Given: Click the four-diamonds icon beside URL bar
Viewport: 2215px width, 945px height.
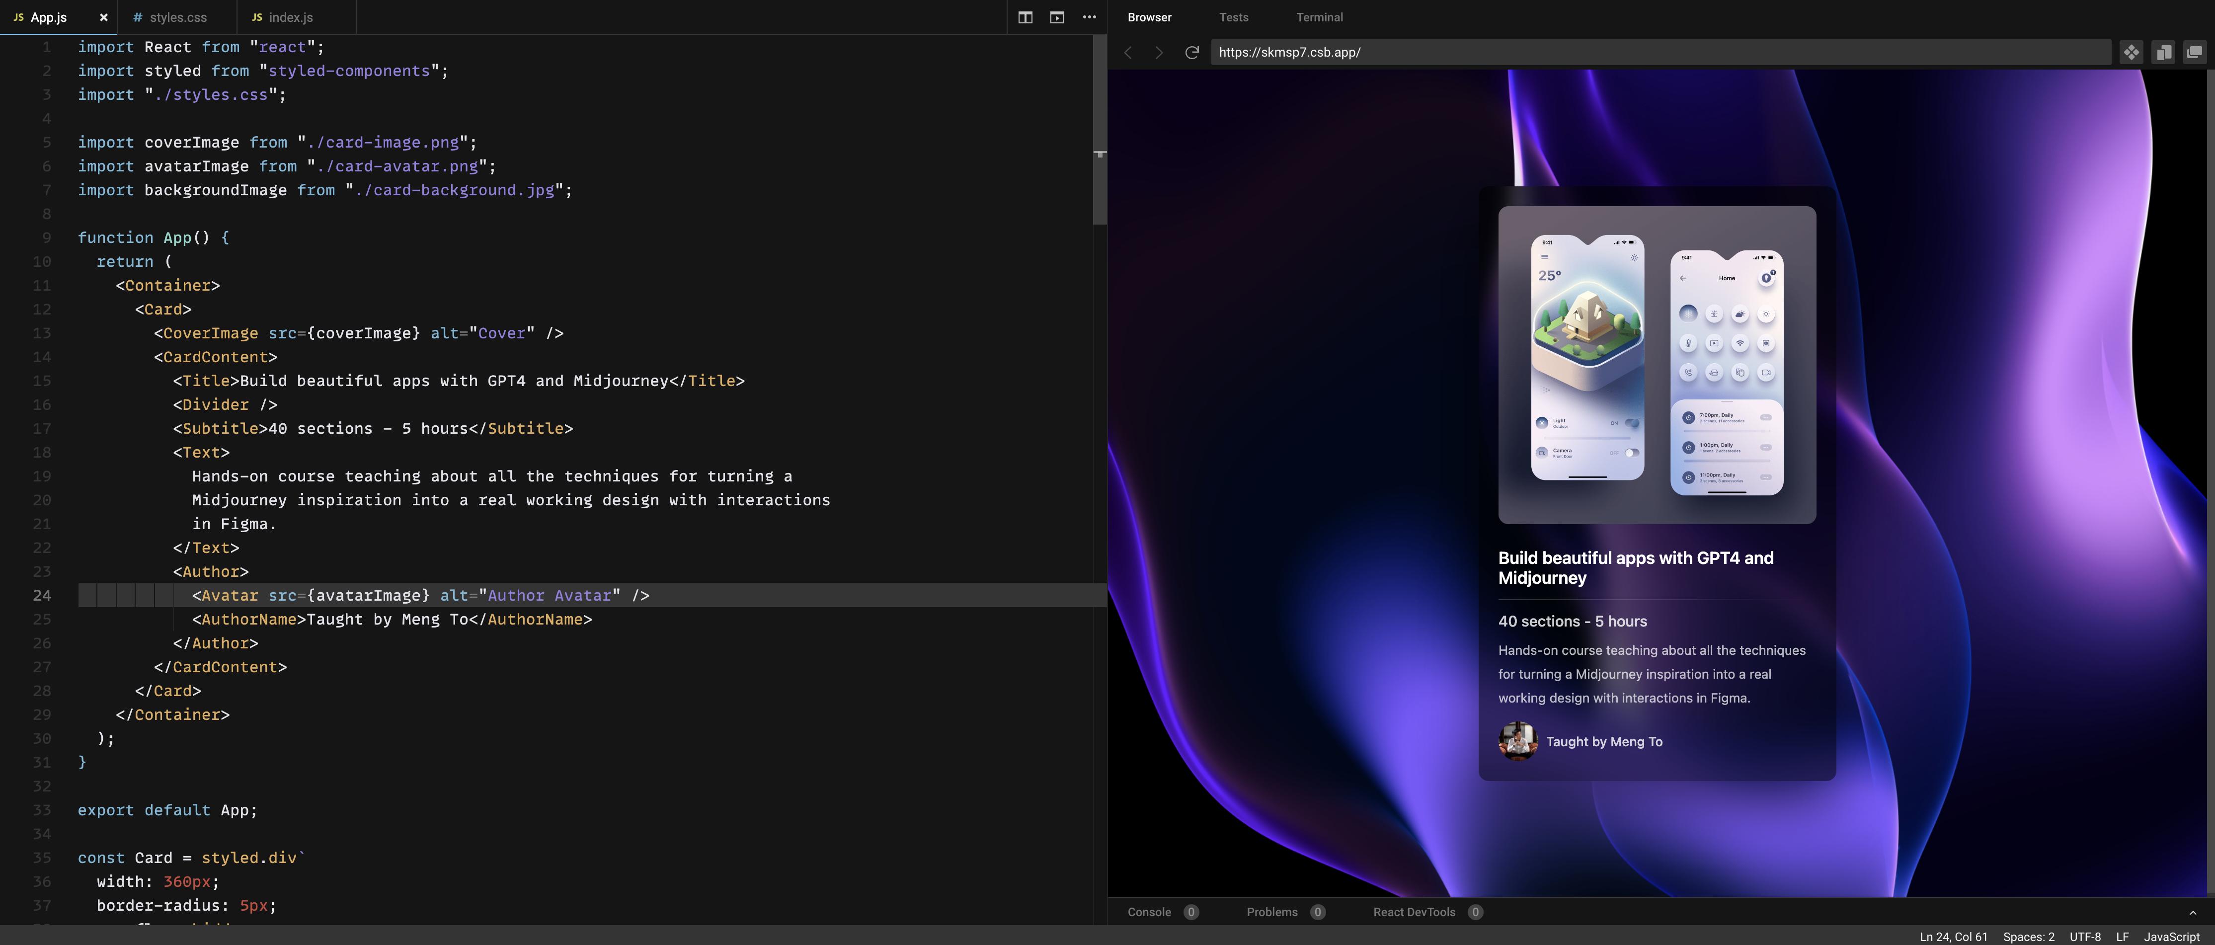Looking at the screenshot, I should point(2131,53).
